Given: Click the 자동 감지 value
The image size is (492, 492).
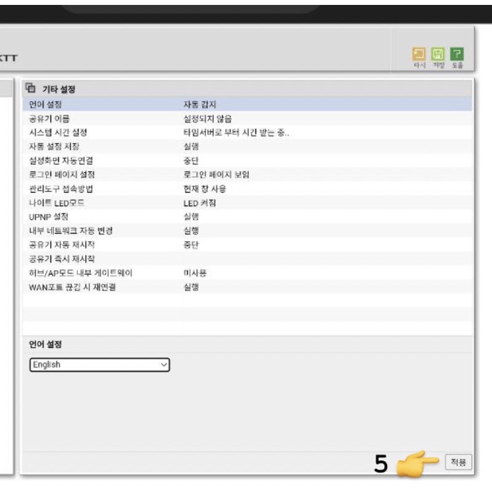Looking at the screenshot, I should point(199,104).
